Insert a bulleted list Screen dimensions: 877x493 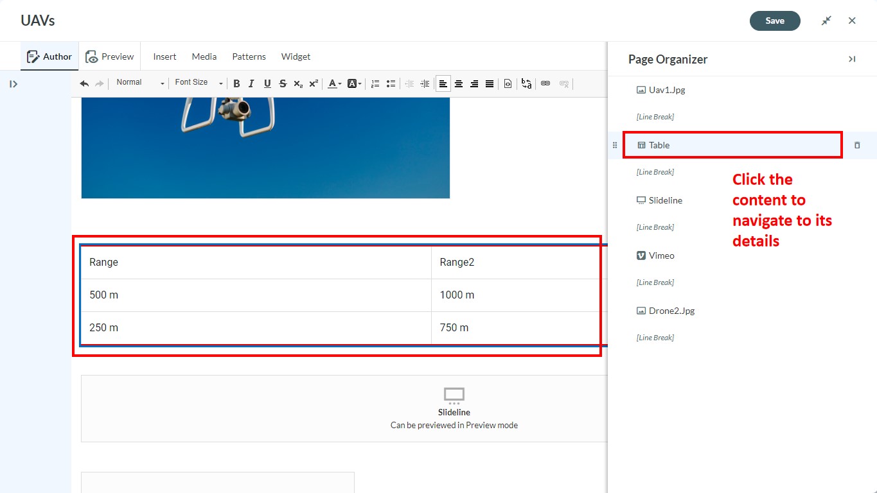point(391,83)
